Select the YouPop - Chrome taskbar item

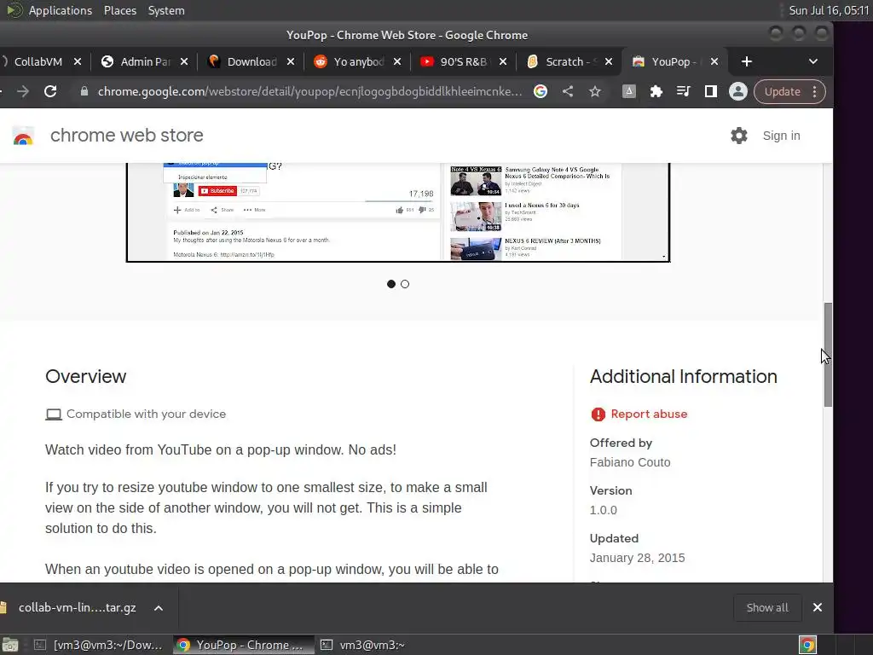tap(242, 645)
